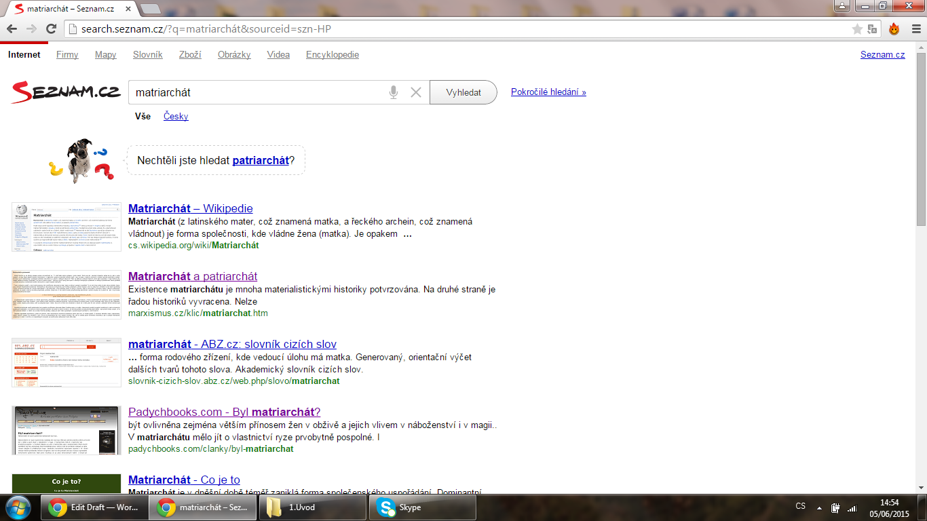Click the cs.wikipedia.org/wiki/Matriarchát URL text
This screenshot has height=521, width=927.
click(193, 246)
